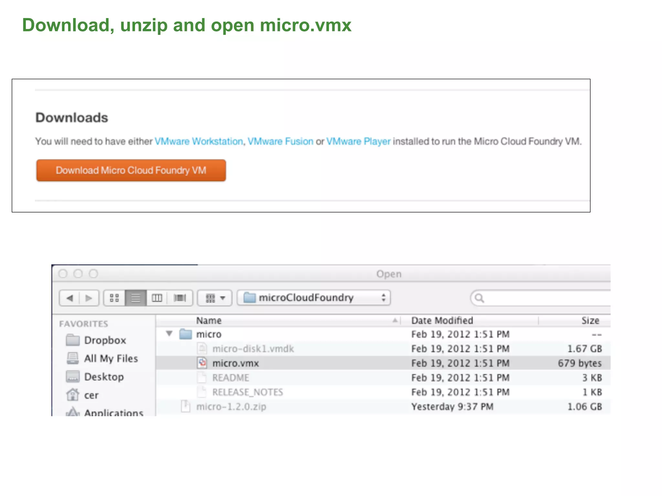Open the item arrangement dropdown
The width and height of the screenshot is (662, 496).
(215, 298)
